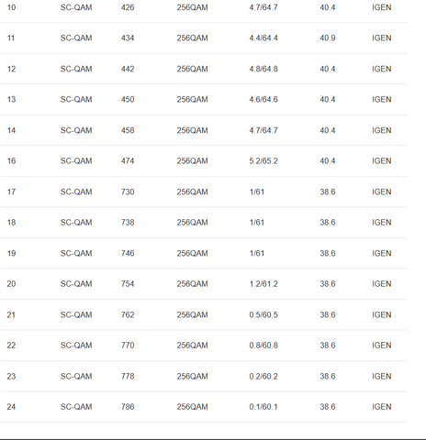Click 458 frequency in channel 14

(128, 130)
